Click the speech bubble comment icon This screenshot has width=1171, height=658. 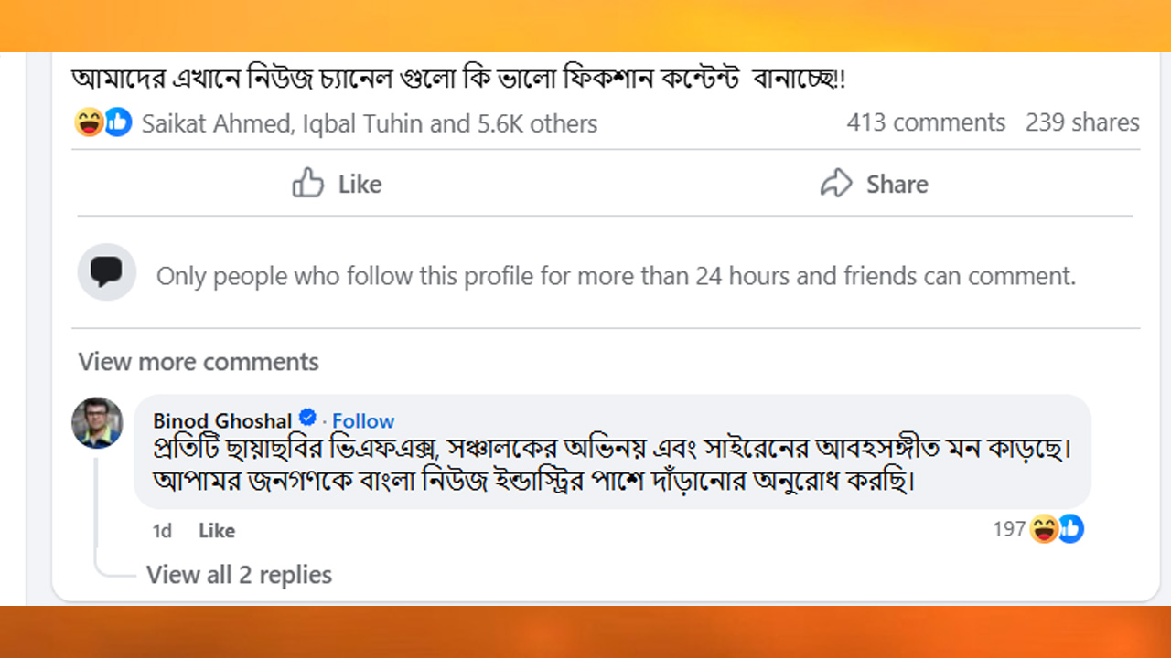(107, 272)
